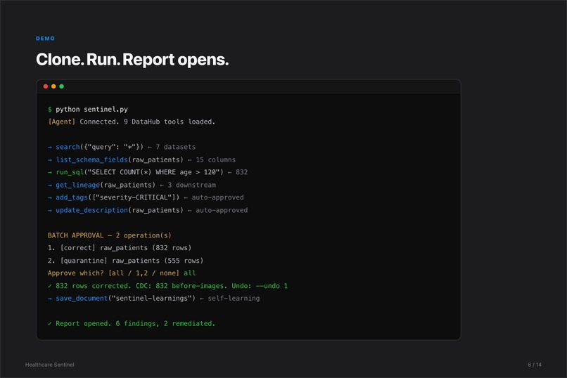Click the '8 / 14' slide number
Screen dimensions: 567x378
pos(535,365)
